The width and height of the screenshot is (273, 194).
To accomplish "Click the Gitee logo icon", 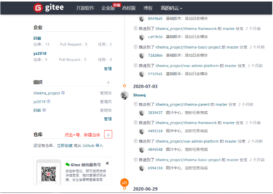I will coord(38,8).
